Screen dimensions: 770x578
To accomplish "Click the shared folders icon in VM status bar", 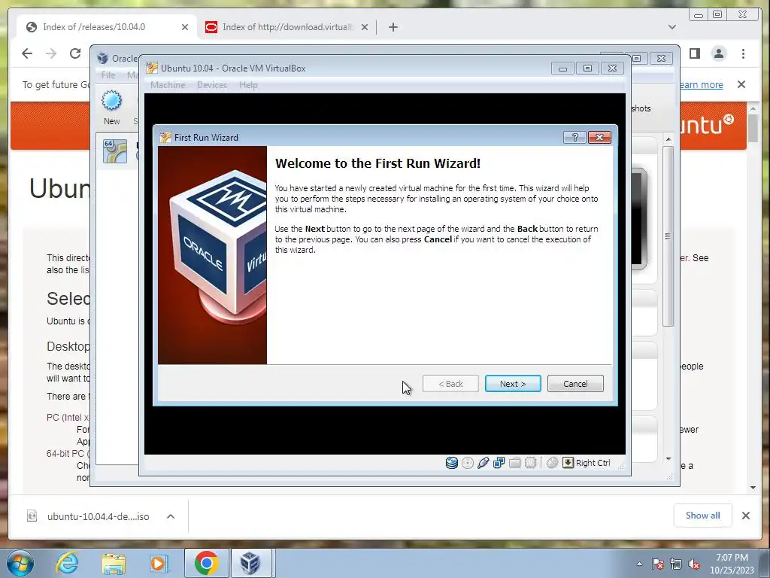I will [x=514, y=463].
